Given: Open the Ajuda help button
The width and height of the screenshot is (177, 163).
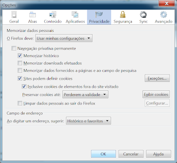Looking at the screenshot, I should click(x=158, y=154).
